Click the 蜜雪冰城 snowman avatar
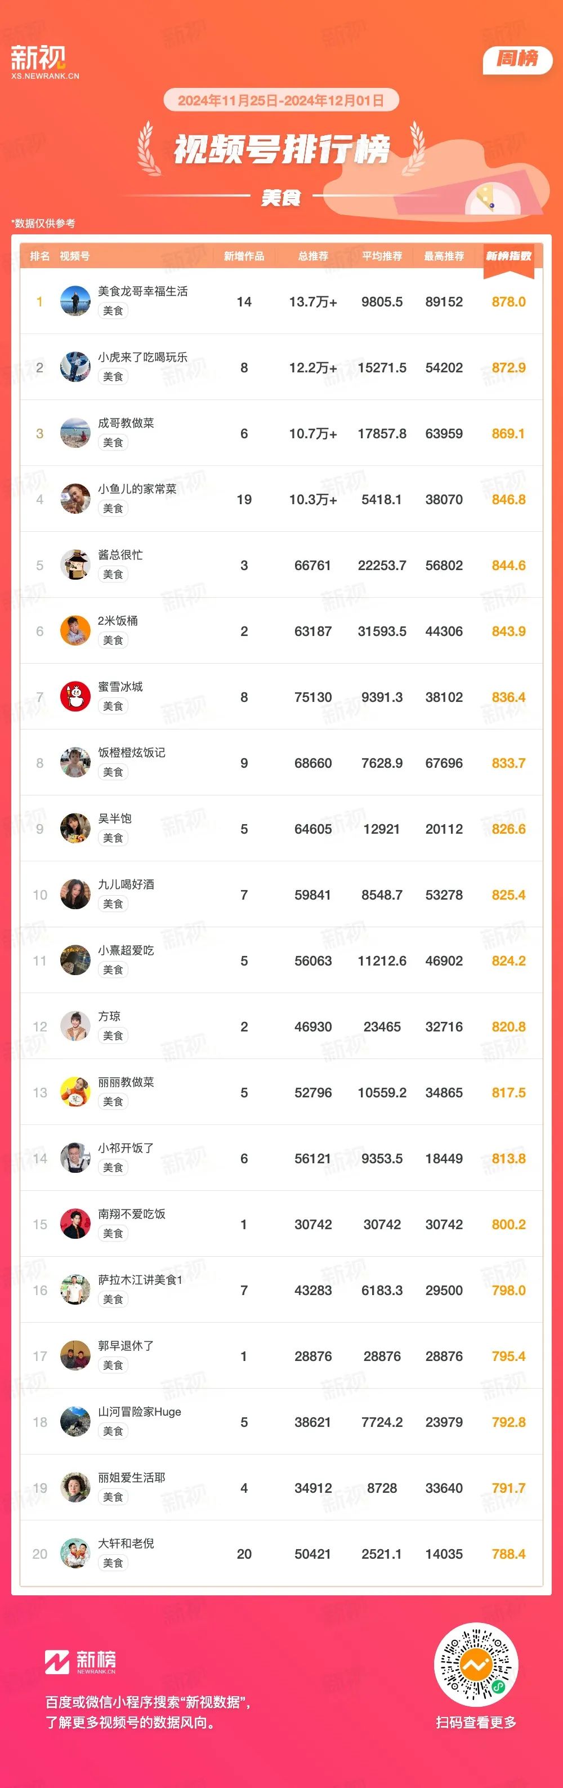563x1788 pixels. pyautogui.click(x=75, y=697)
